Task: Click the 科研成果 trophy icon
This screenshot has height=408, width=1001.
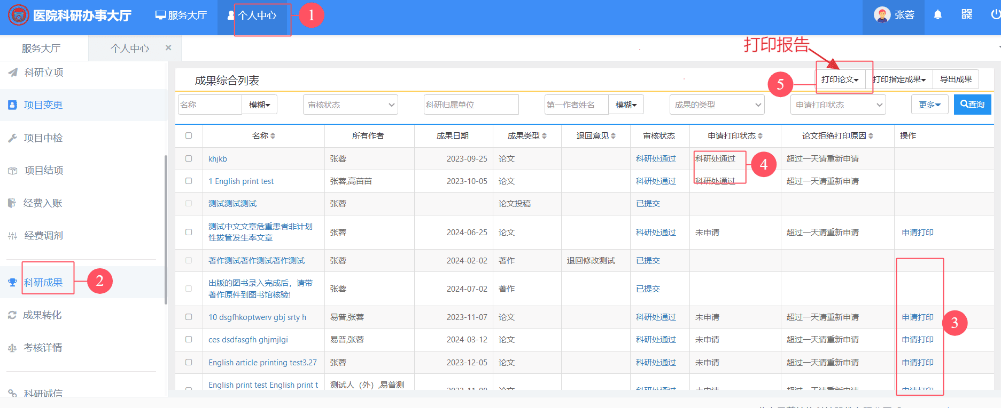Action: (x=13, y=283)
